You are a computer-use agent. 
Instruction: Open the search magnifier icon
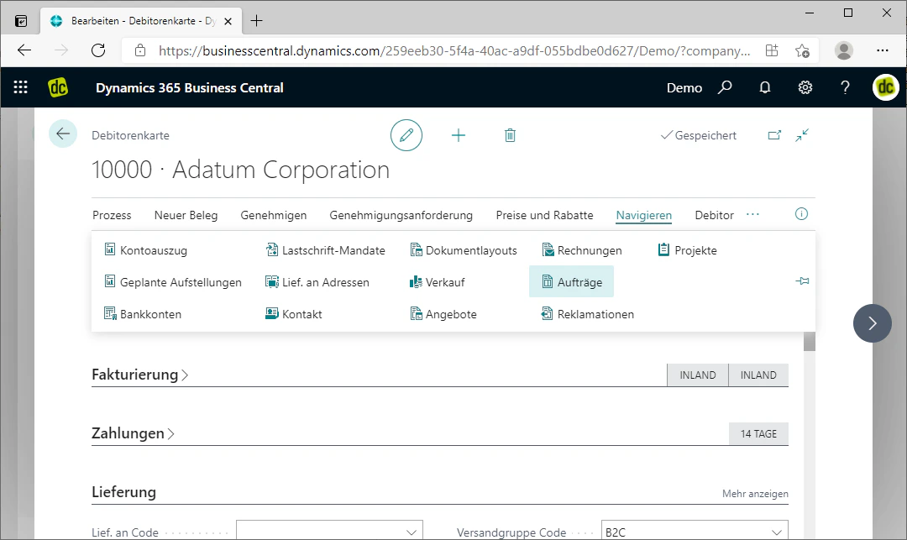coord(725,87)
